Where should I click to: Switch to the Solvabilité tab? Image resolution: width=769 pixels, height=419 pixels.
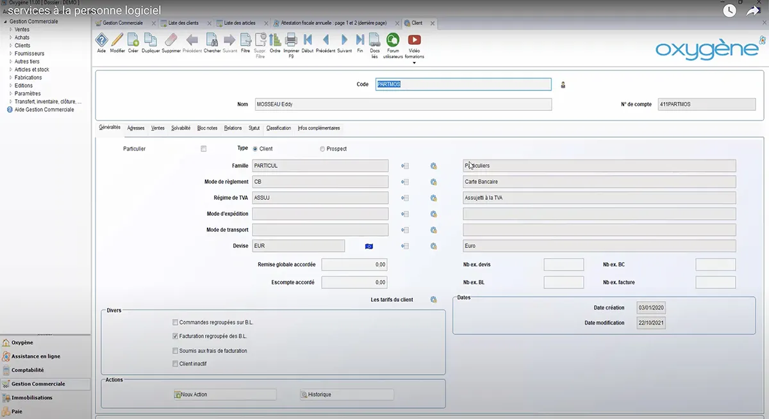pyautogui.click(x=181, y=128)
